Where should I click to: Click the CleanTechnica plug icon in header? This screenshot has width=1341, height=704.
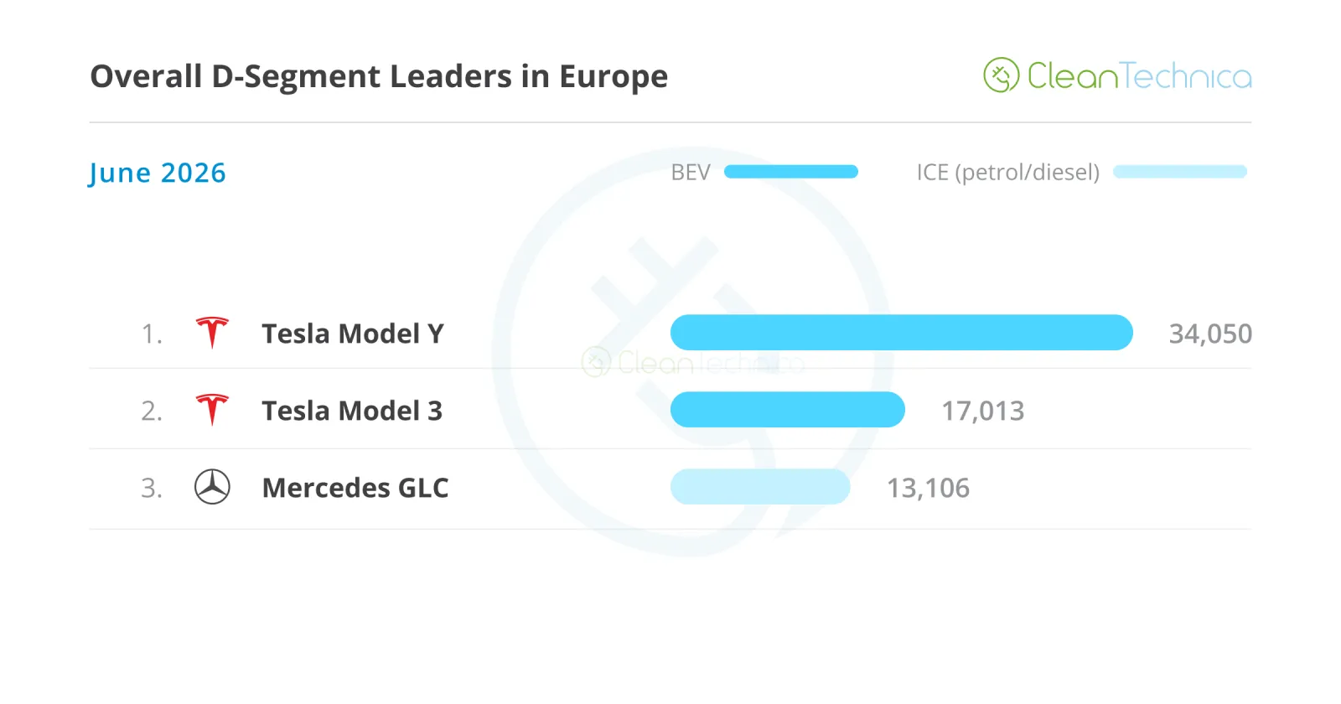pos(1001,75)
